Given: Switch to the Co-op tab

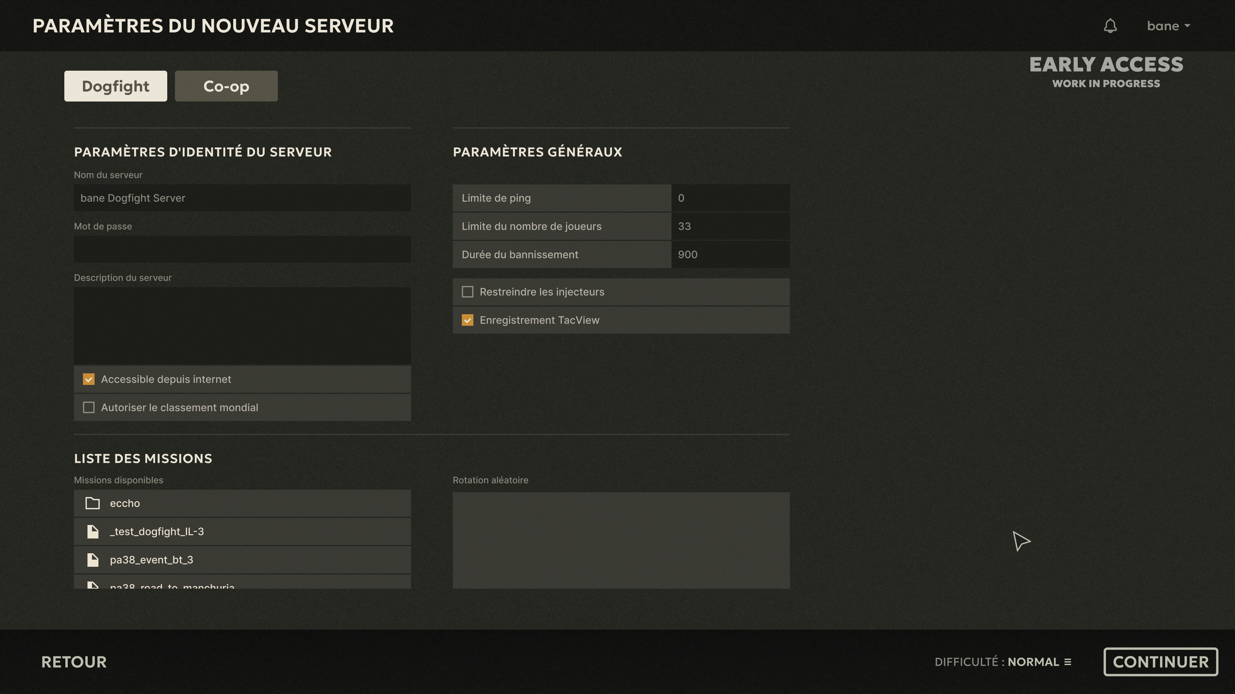Looking at the screenshot, I should (x=226, y=86).
